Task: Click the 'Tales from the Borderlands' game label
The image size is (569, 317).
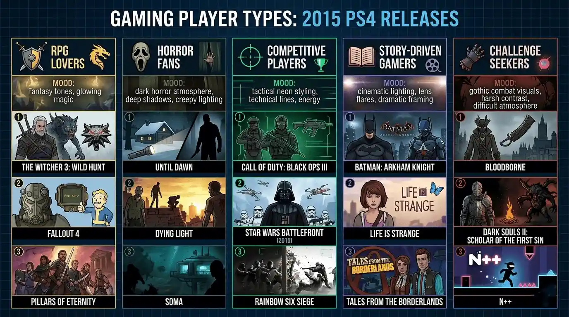Action: coord(395,302)
